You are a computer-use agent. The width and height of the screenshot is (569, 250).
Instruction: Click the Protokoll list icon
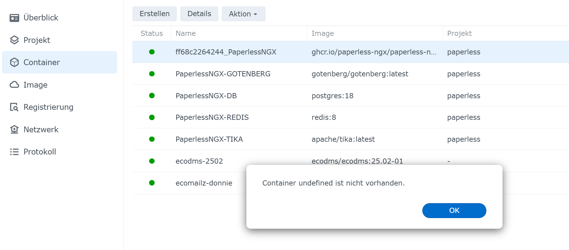coord(14,152)
